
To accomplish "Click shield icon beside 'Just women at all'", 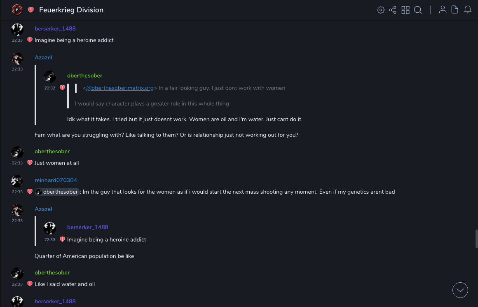I will [30, 163].
